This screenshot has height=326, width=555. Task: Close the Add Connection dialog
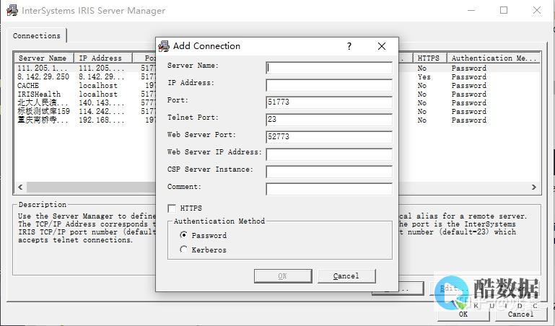pyautogui.click(x=382, y=46)
